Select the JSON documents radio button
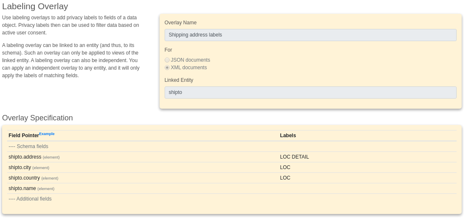 pyautogui.click(x=167, y=60)
